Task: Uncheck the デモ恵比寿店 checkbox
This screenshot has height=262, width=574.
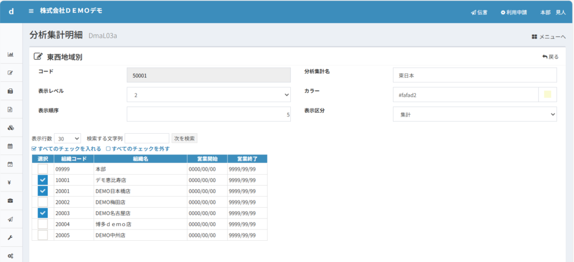Action: click(x=43, y=180)
